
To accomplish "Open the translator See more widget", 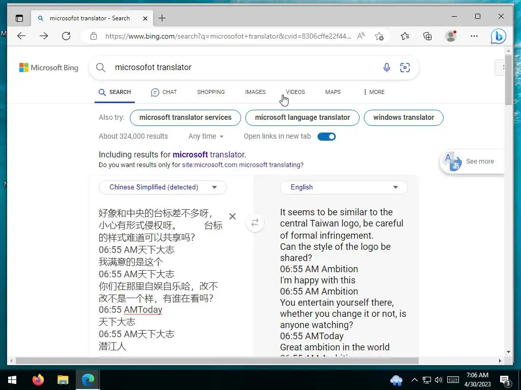I will [472, 161].
